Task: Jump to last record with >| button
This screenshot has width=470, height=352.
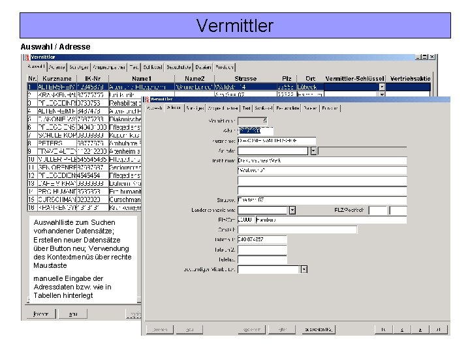Action: tap(439, 330)
